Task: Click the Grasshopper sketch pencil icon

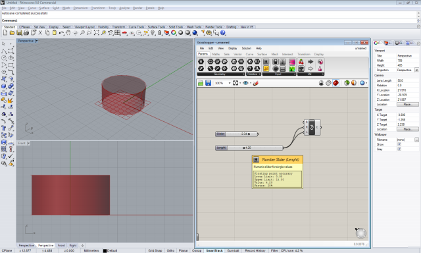Action: coord(256,83)
